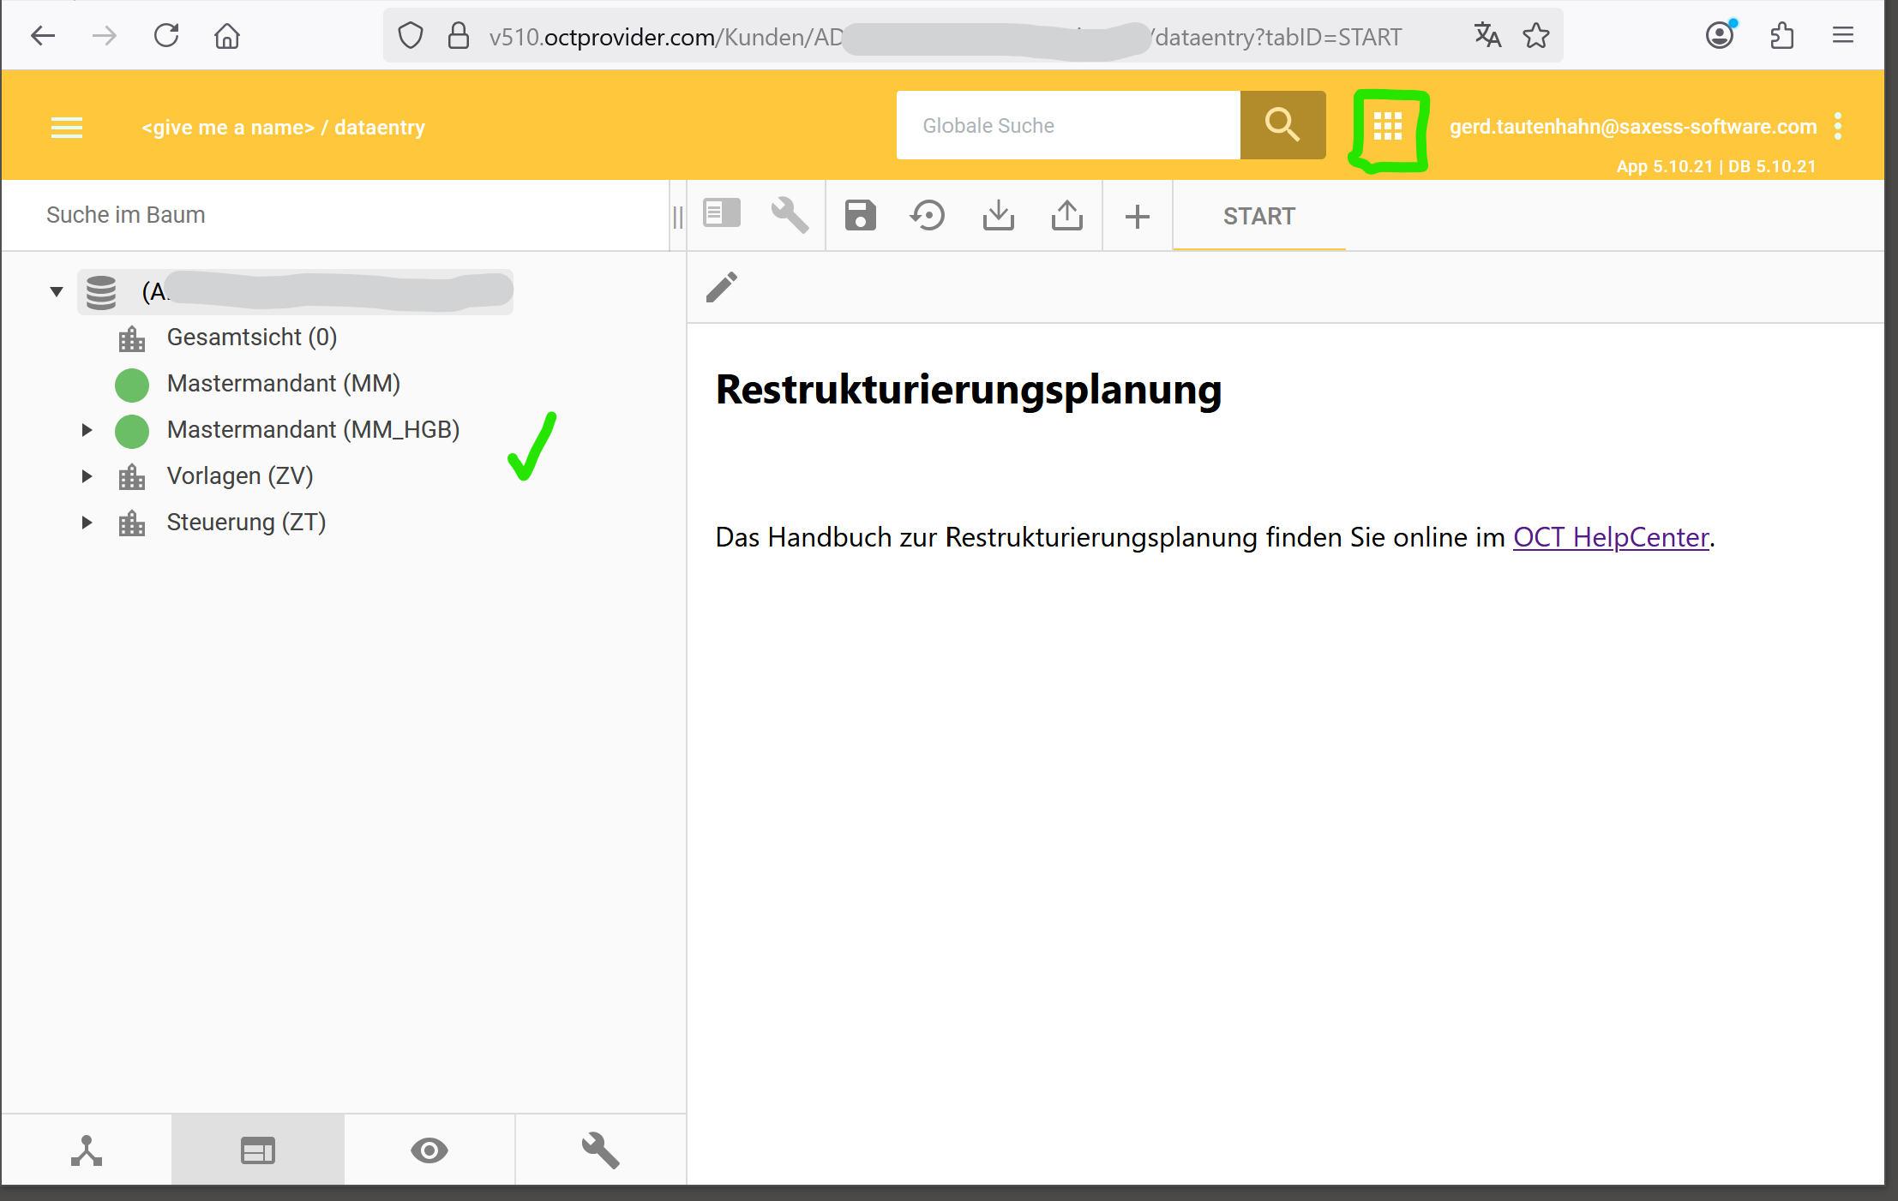Expand the Vorlagen (ZV) node
The height and width of the screenshot is (1201, 1898).
click(x=87, y=476)
